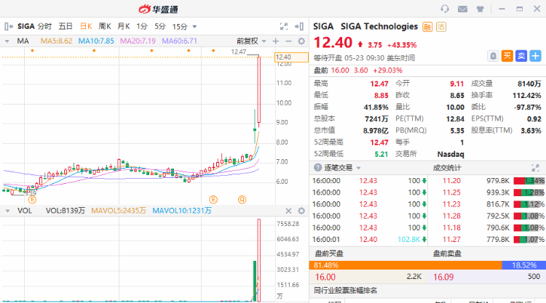Click the 12.40 current price axis tag
The height and width of the screenshot is (303, 546).
291,57
